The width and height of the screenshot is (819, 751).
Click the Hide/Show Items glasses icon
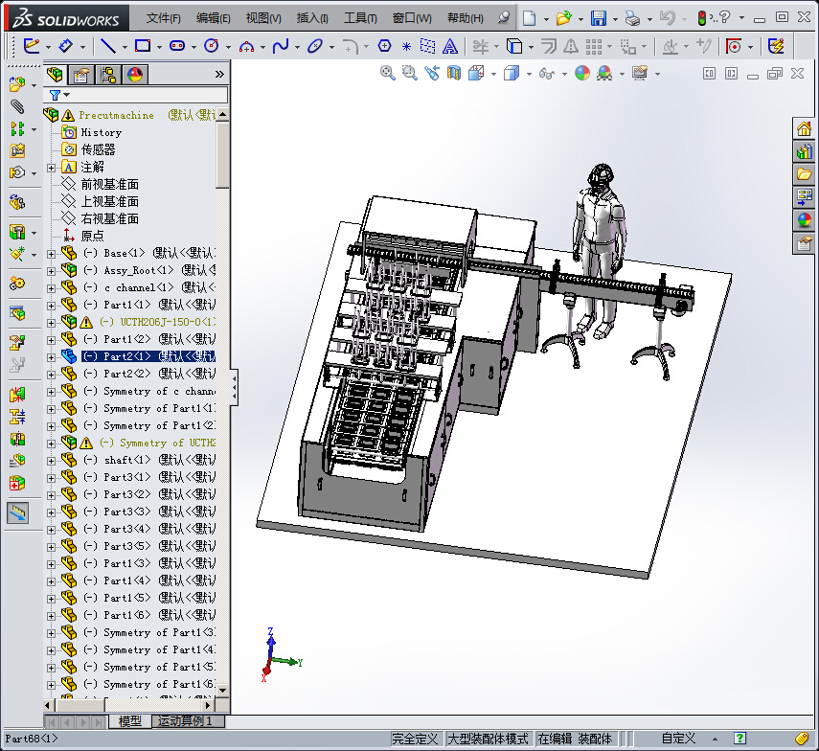(x=546, y=74)
